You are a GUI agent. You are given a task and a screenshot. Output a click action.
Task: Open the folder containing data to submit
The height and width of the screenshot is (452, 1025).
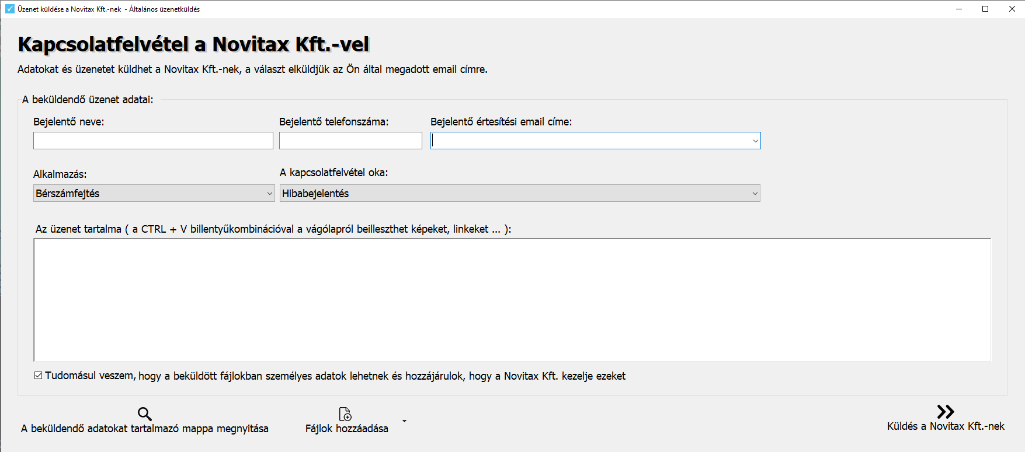pyautogui.click(x=145, y=421)
